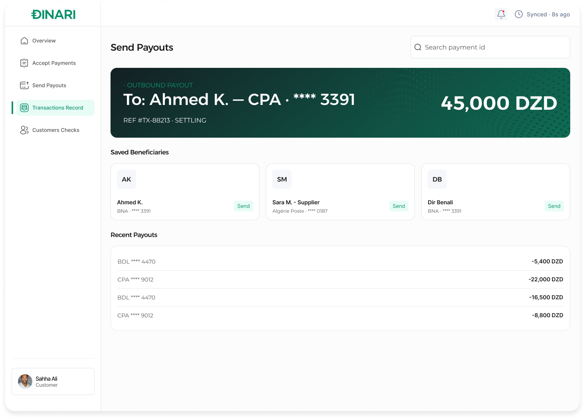585x419 pixels.
Task: Click the sync clock icon
Action: click(x=519, y=14)
